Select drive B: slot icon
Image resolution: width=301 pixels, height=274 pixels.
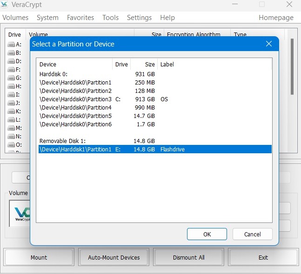tap(11, 53)
